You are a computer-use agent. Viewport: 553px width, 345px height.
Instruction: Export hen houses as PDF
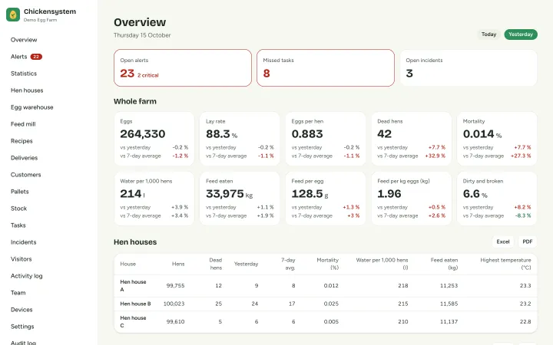click(527, 242)
